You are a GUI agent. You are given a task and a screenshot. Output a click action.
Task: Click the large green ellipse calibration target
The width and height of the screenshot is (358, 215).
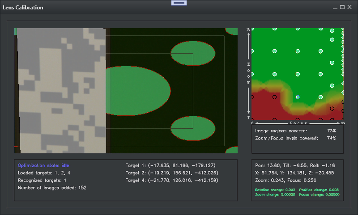(x=136, y=91)
